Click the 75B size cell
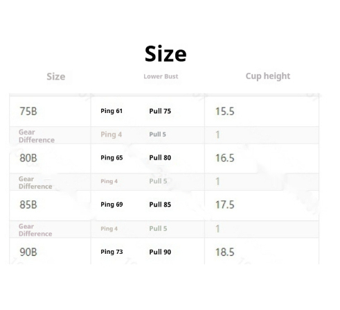Viewport: 340px width, 310px height. 28,111
